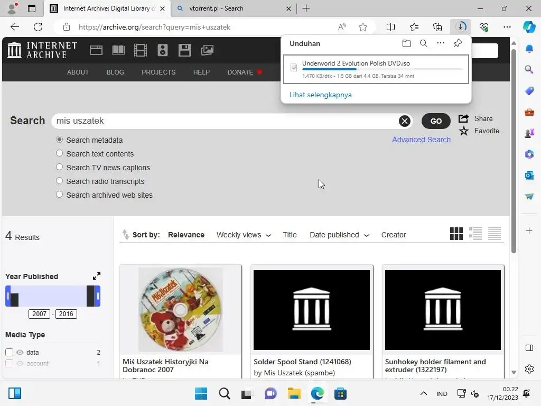Click left handle of year range slider
Viewport: 541px width, 406px height.
coord(8,296)
